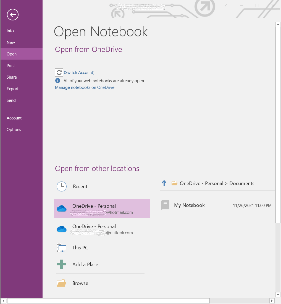This screenshot has width=281, height=304.
Task: Click the cloud icon for the hotmail OneDrive
Action: (x=62, y=209)
